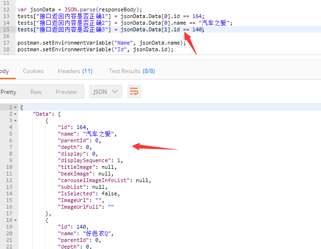Open the Headers (11) tab
The image size is (321, 249).
pos(75,71)
